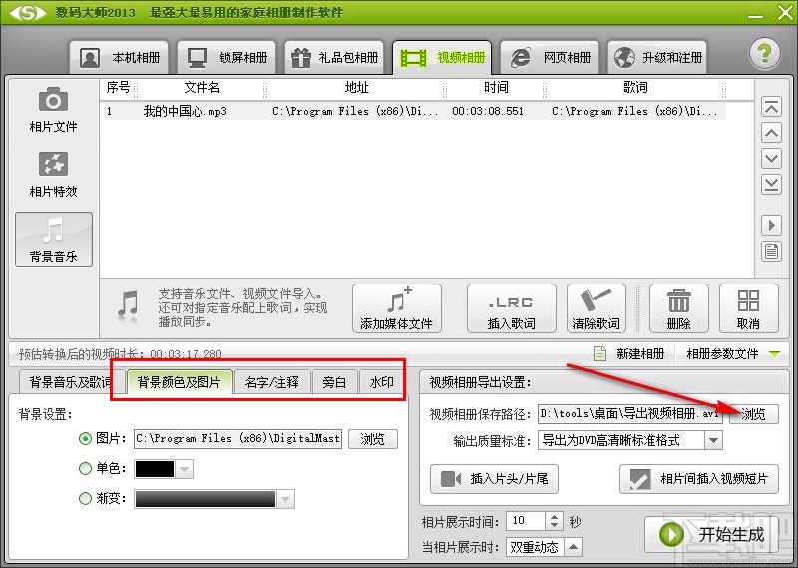Click the 开始生成 start generating button
This screenshot has width=798, height=568.
(x=713, y=534)
